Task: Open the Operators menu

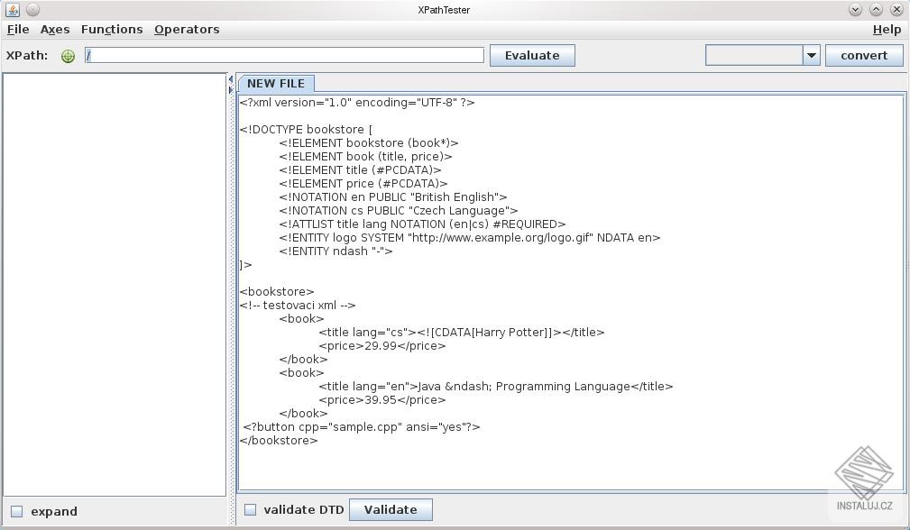Action: [187, 30]
